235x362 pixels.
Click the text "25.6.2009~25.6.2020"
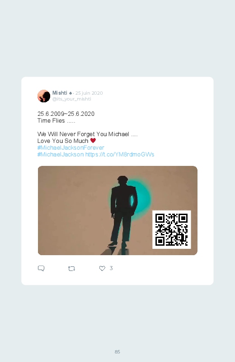click(66, 114)
